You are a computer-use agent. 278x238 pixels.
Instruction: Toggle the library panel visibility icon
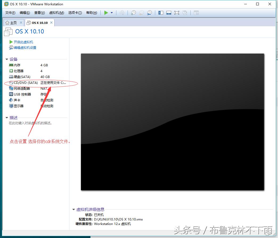click(161, 12)
